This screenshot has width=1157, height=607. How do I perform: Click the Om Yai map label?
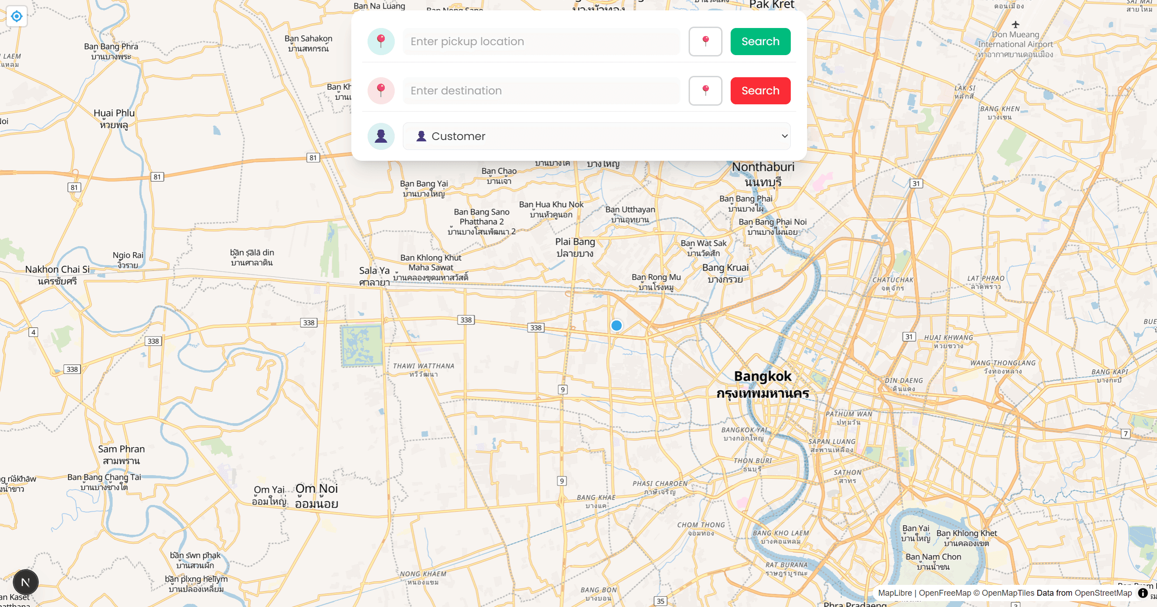coord(269,495)
